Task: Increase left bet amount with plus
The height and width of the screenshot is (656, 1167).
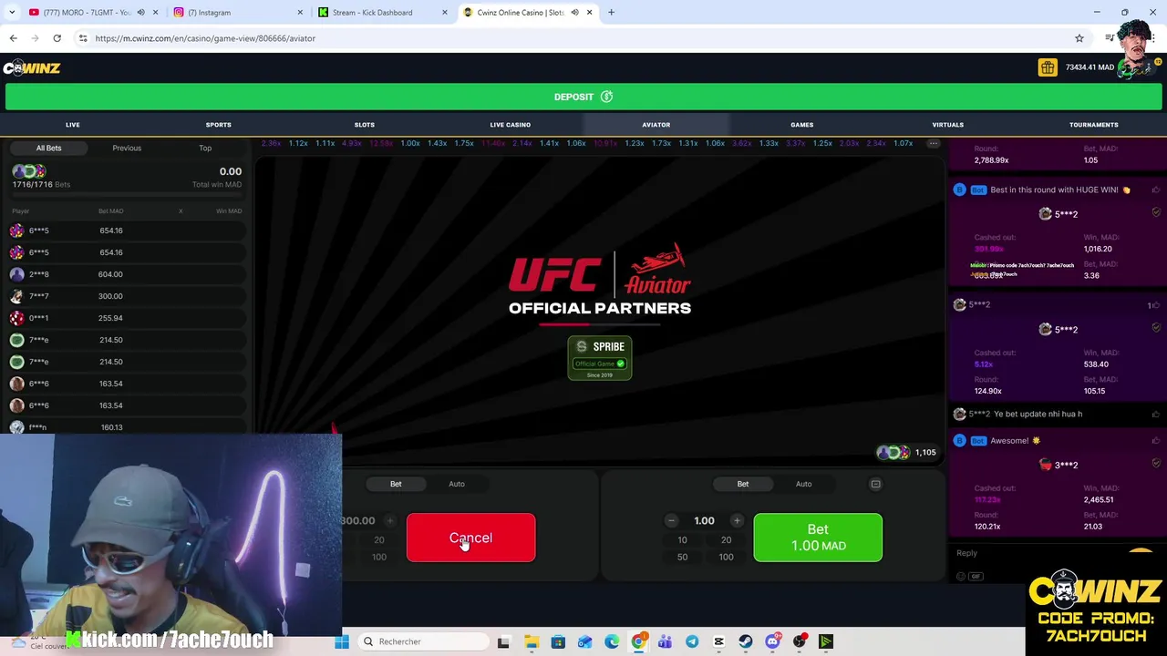Action: pyautogui.click(x=389, y=521)
